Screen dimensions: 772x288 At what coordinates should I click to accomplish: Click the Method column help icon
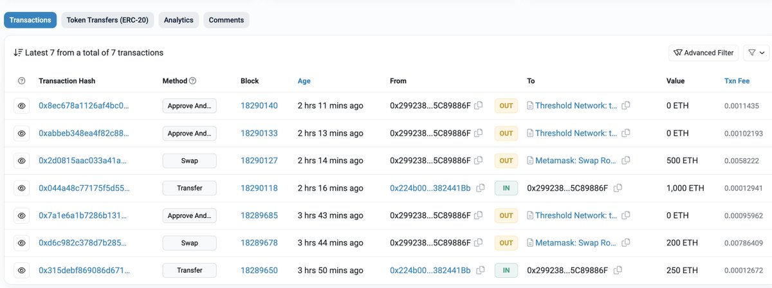193,81
